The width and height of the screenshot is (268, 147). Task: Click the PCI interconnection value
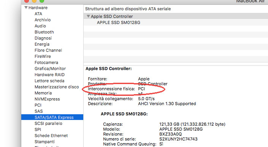click(141, 89)
